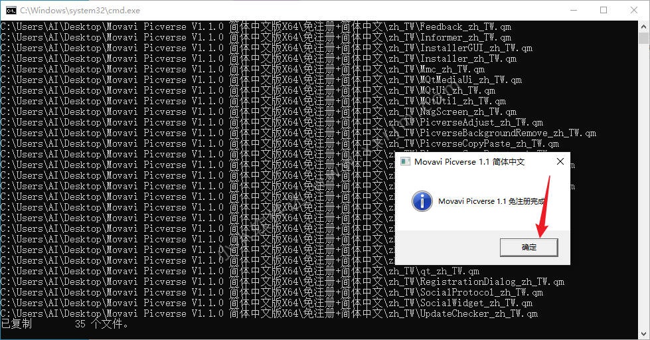Maximize the cmd.exe window
The image size is (650, 340).
coord(604,10)
